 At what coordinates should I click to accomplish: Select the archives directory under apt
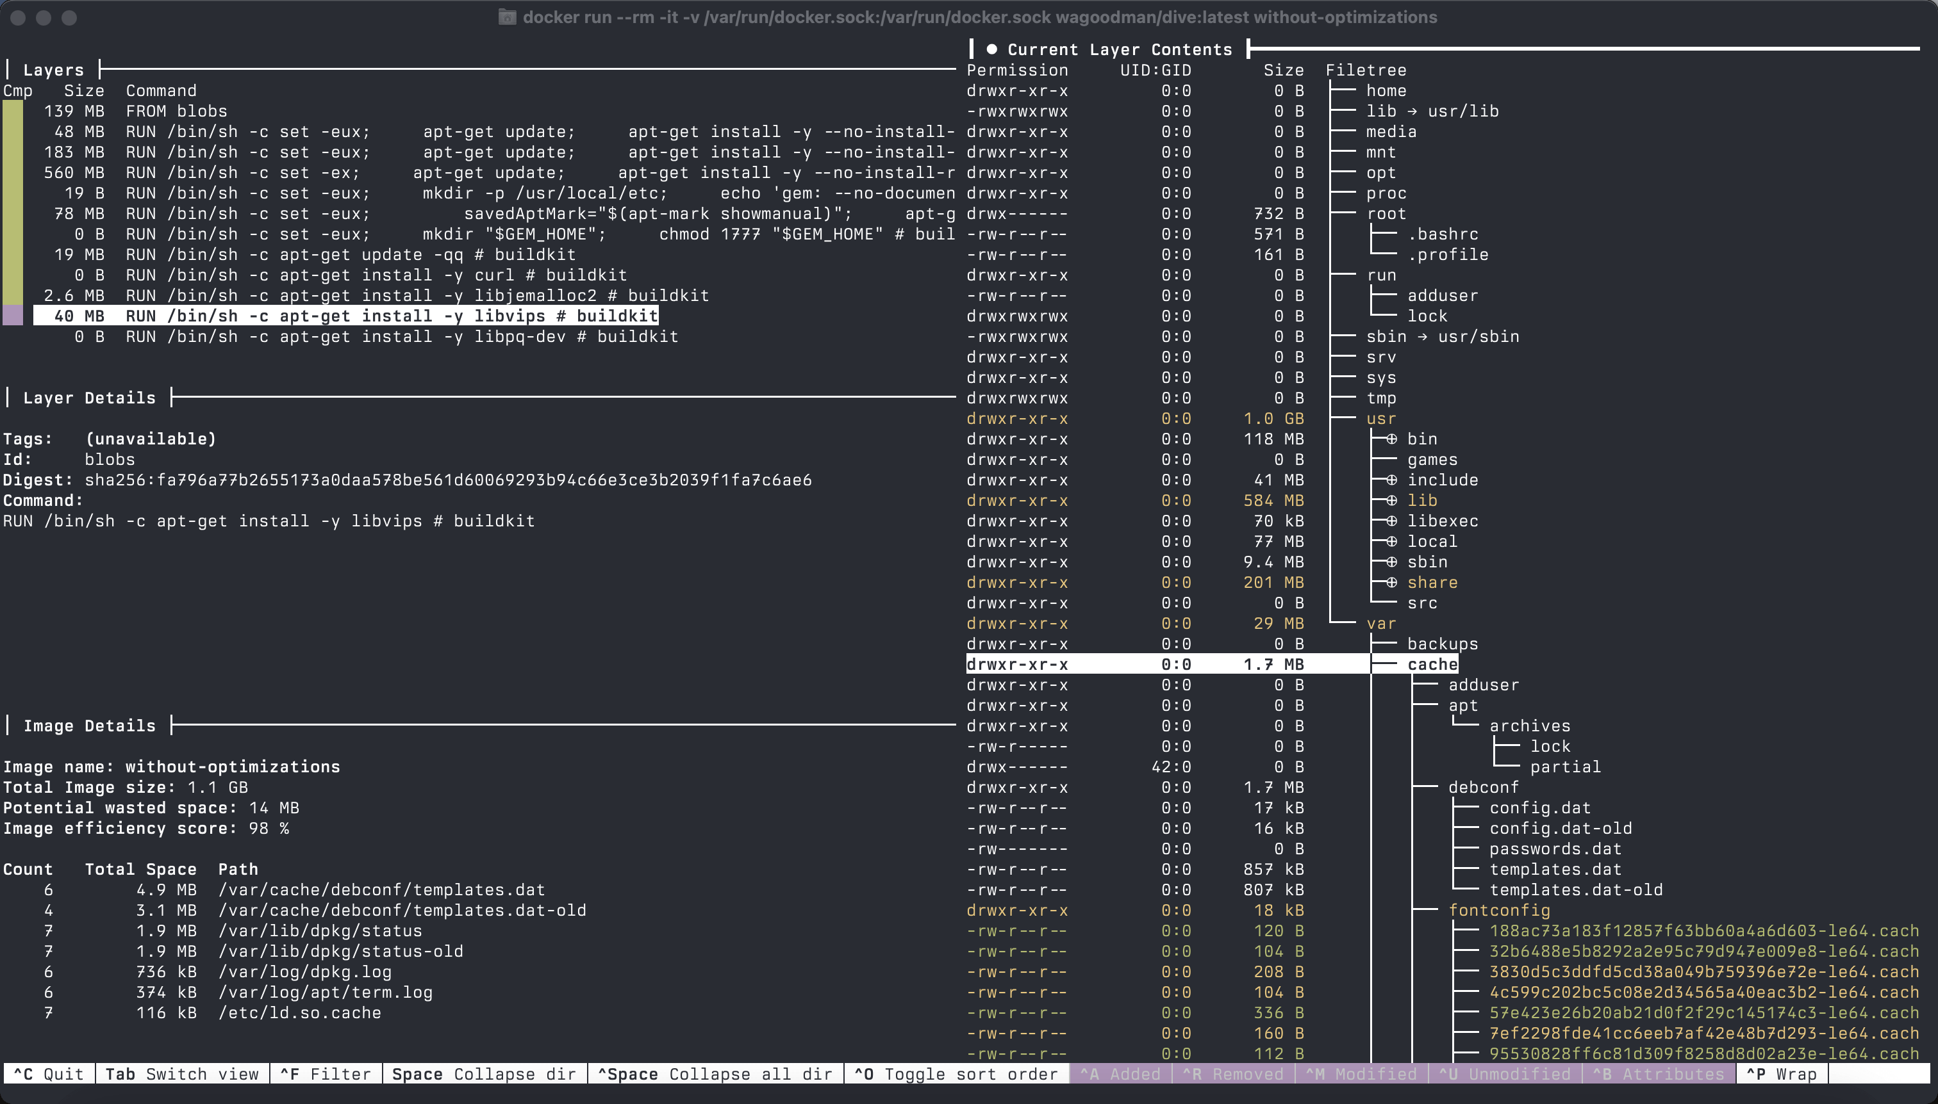(1530, 726)
